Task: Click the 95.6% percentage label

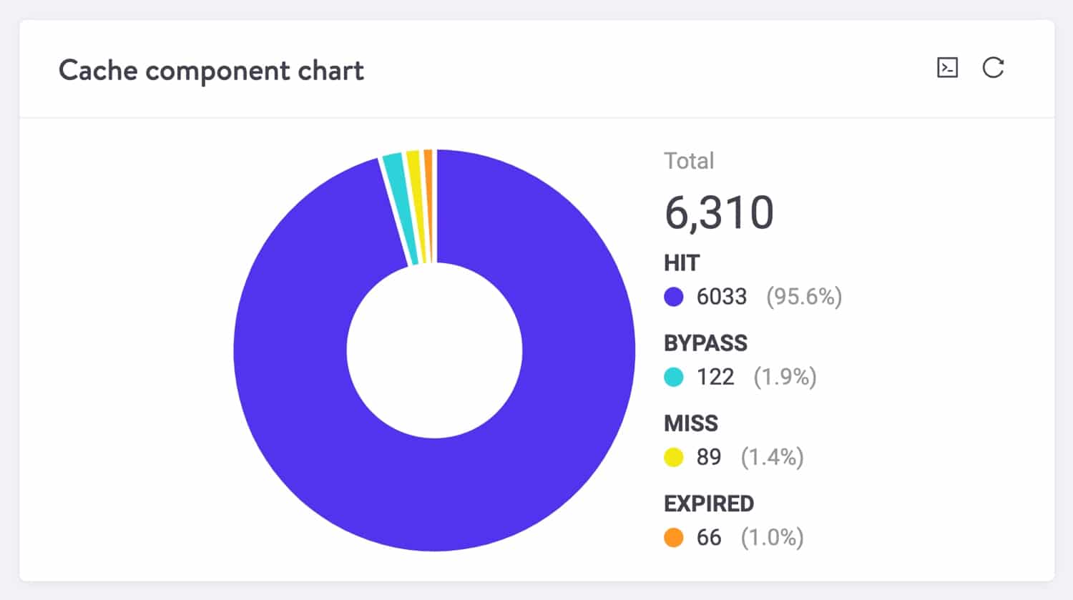Action: coord(804,297)
